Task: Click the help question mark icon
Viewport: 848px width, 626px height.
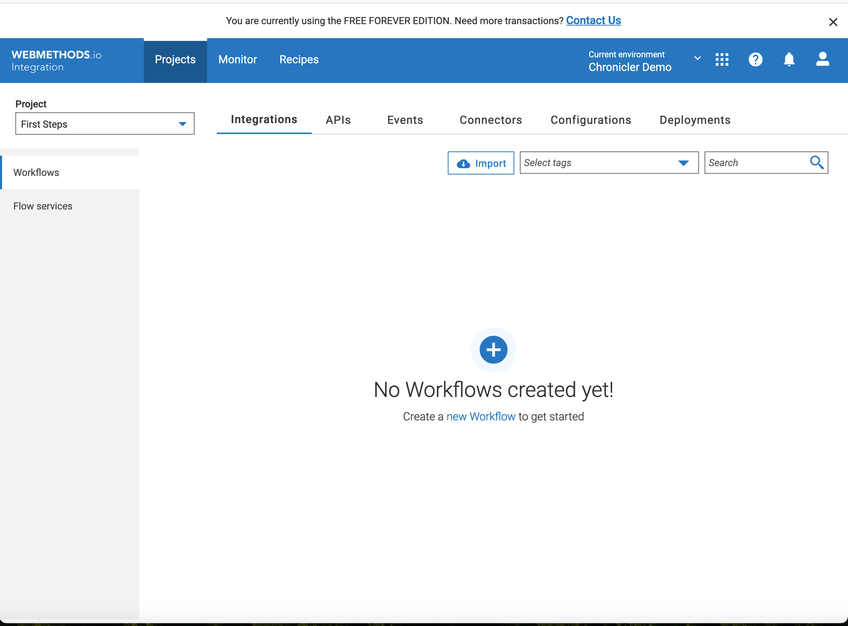Action: pos(755,60)
